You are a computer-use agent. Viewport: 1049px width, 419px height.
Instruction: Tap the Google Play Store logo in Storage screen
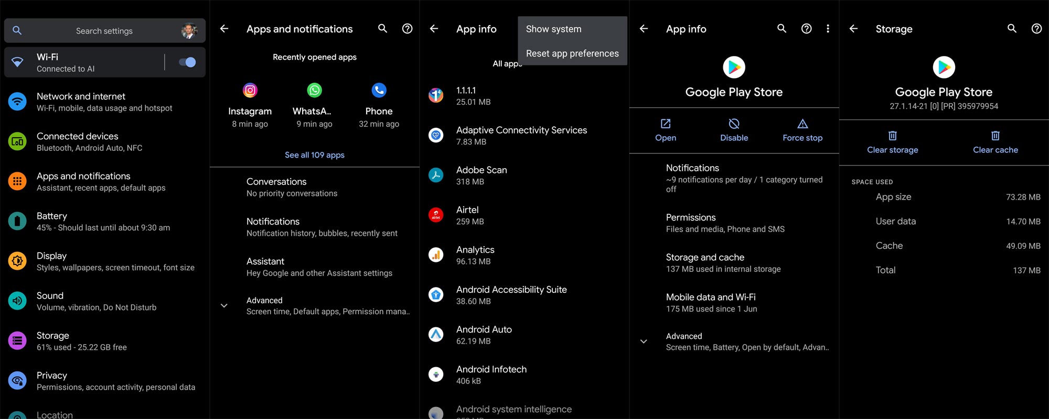[944, 67]
